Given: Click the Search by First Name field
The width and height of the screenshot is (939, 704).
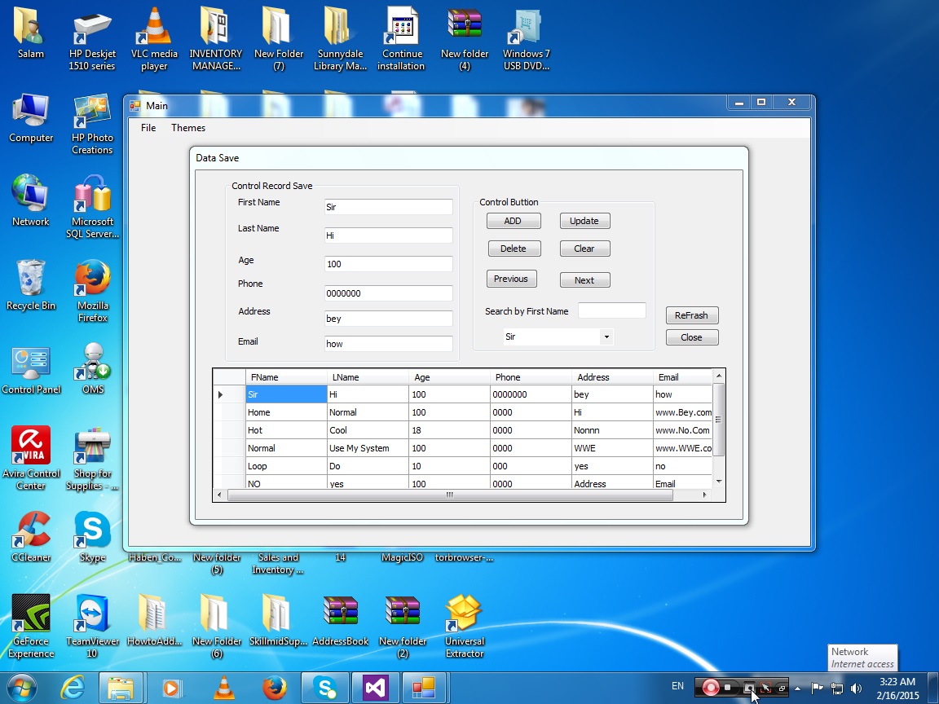Looking at the screenshot, I should point(611,310).
